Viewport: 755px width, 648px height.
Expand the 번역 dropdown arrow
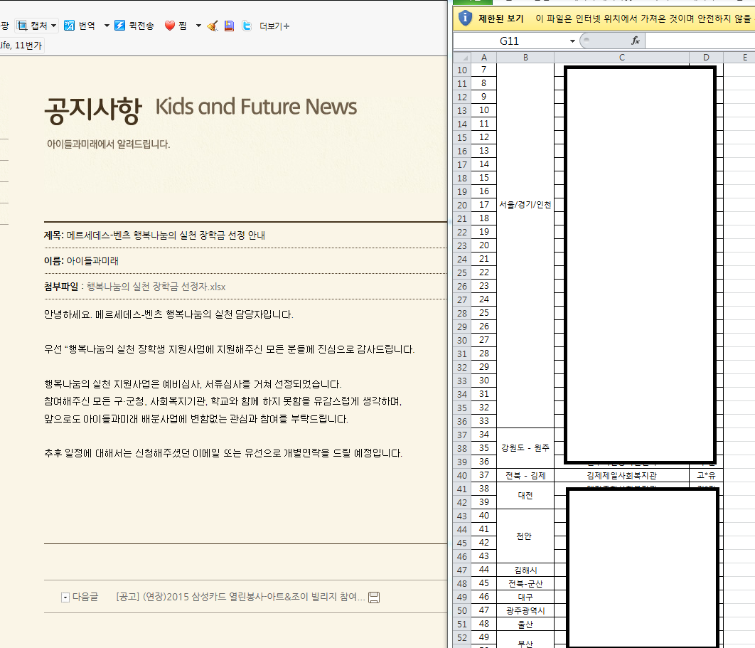107,26
